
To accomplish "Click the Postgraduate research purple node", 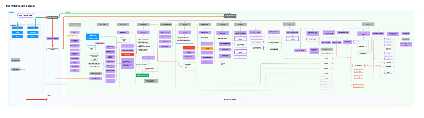I will [110, 57].
